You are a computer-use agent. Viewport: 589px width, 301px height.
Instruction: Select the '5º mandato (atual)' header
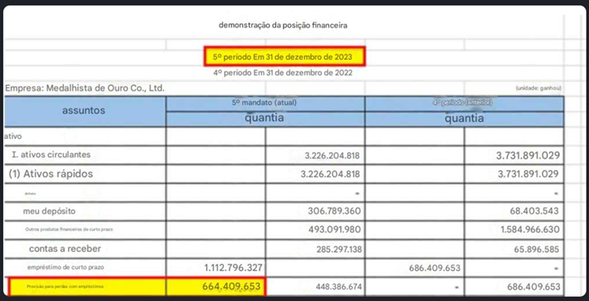[265, 103]
